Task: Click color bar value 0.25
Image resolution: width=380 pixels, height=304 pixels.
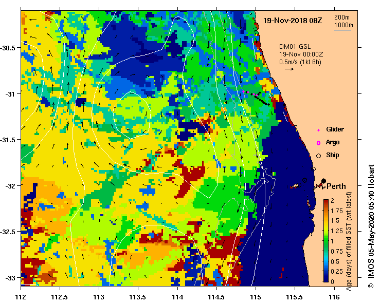Action: pyautogui.click(x=337, y=272)
